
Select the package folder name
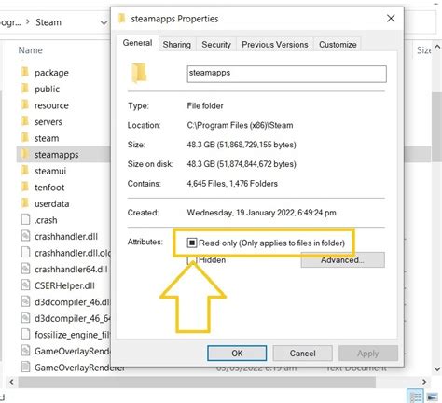[51, 73]
